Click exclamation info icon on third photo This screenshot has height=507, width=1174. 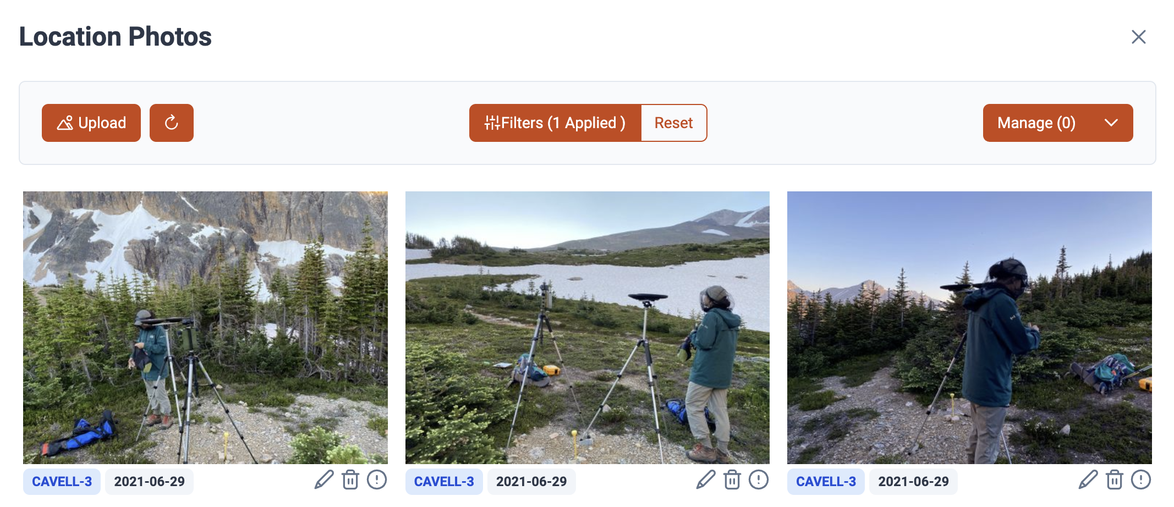pyautogui.click(x=1141, y=480)
